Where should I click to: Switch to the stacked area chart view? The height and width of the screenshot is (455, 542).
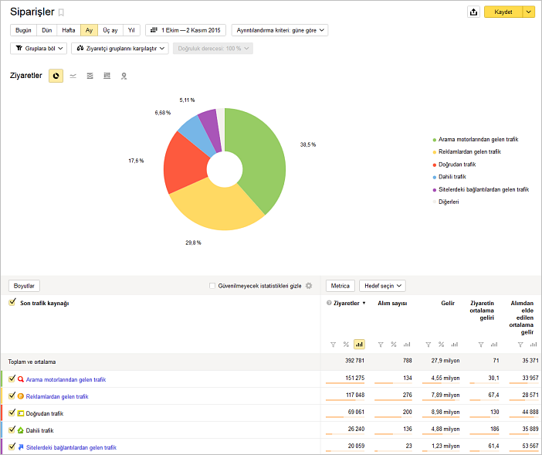[x=90, y=76]
